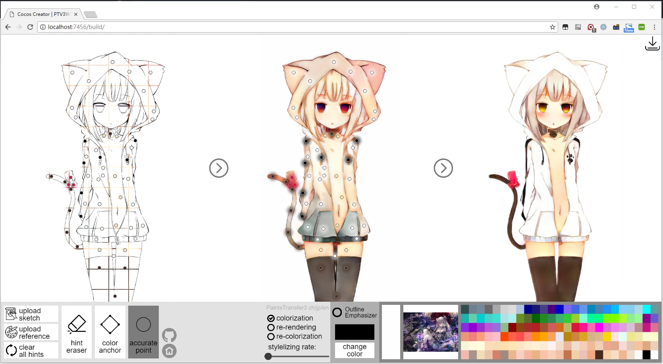Switch to the Cocos Creator | PTV3W tab
The image size is (663, 364).
43,14
